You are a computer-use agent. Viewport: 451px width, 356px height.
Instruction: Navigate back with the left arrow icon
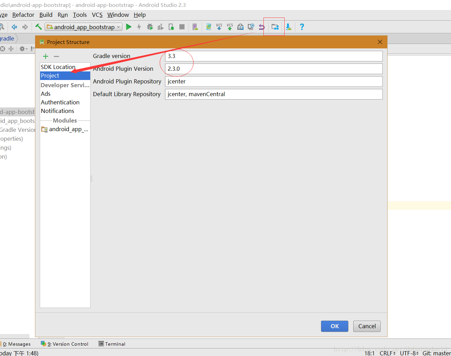pyautogui.click(x=14, y=27)
